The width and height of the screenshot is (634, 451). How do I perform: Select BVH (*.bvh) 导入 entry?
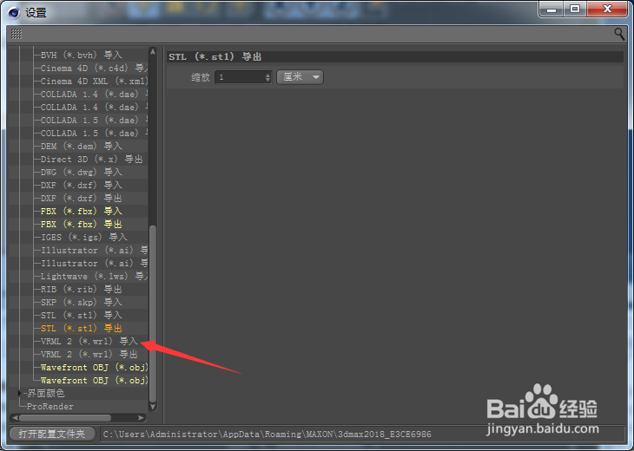(81, 55)
